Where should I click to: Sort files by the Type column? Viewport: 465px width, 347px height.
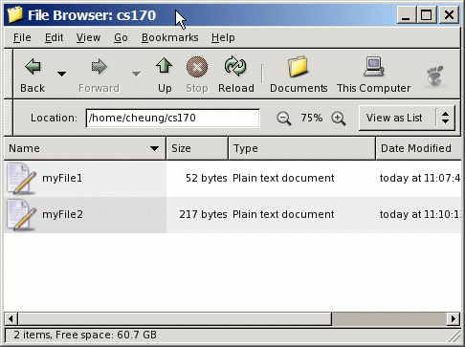click(301, 148)
